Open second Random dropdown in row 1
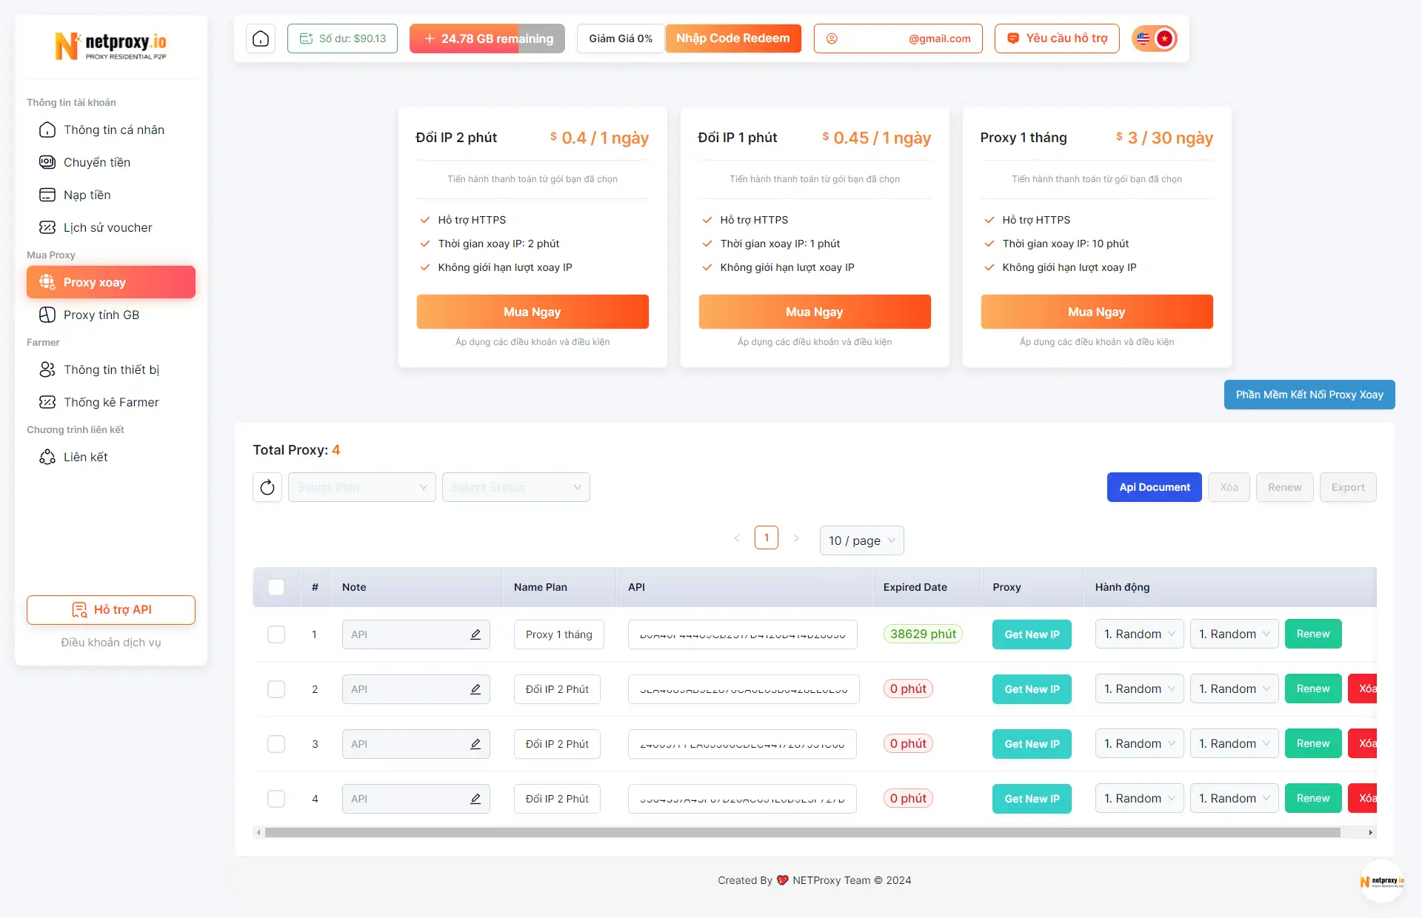Image resolution: width=1422 pixels, height=918 pixels. coord(1234,634)
